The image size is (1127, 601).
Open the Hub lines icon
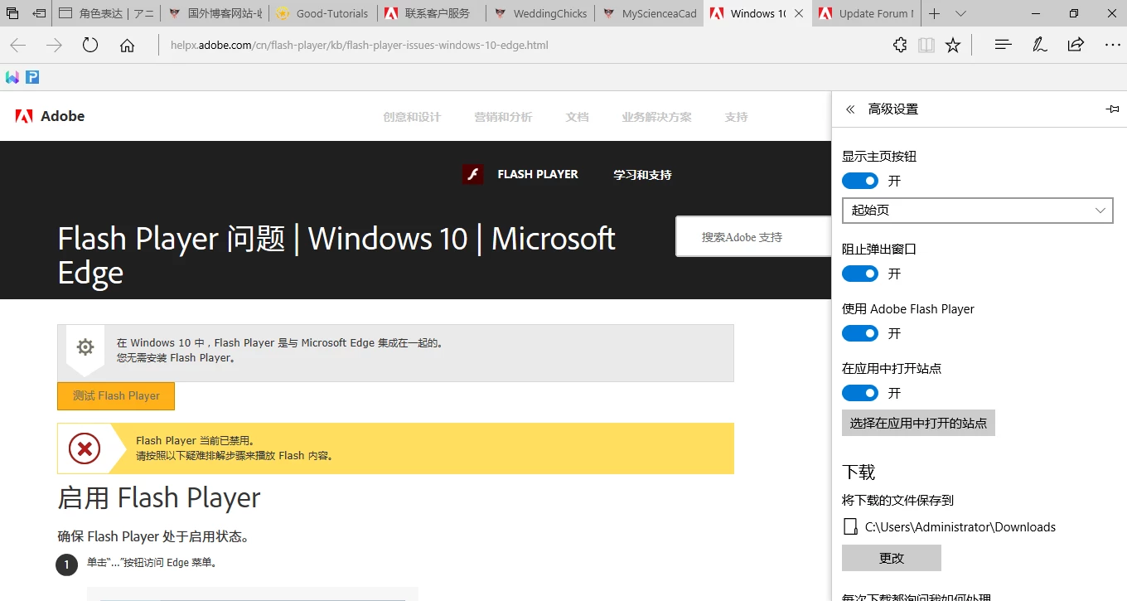pyautogui.click(x=1003, y=45)
